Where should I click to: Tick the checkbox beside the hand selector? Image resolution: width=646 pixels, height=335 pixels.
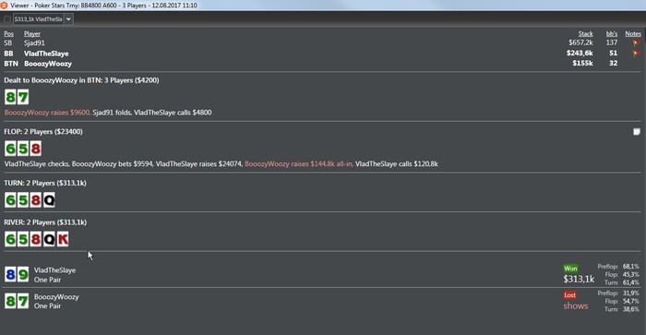point(7,19)
